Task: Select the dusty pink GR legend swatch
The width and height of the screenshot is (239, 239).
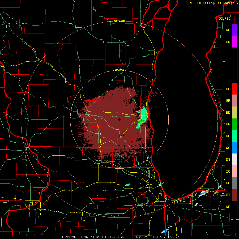Action: point(234,101)
